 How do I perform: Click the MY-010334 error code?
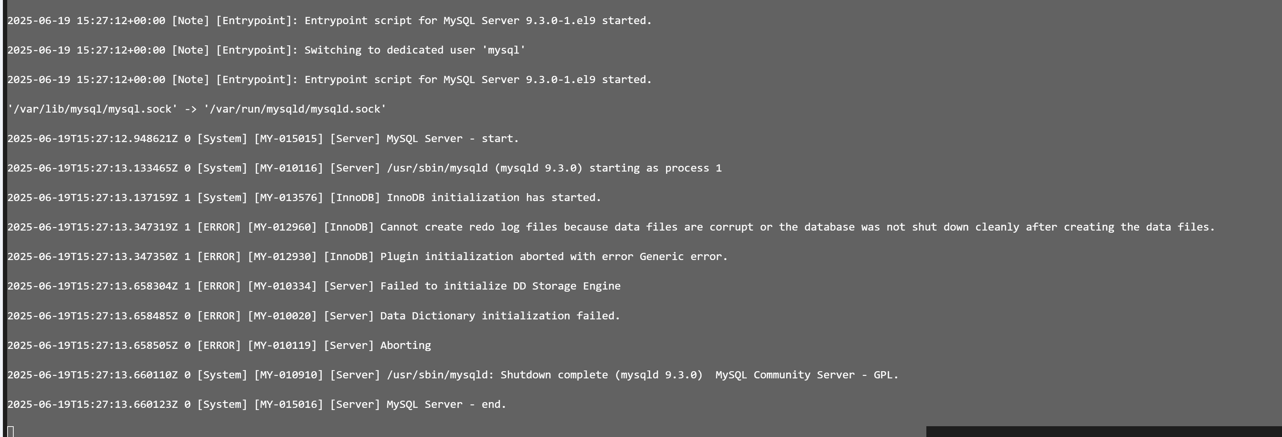[282, 286]
